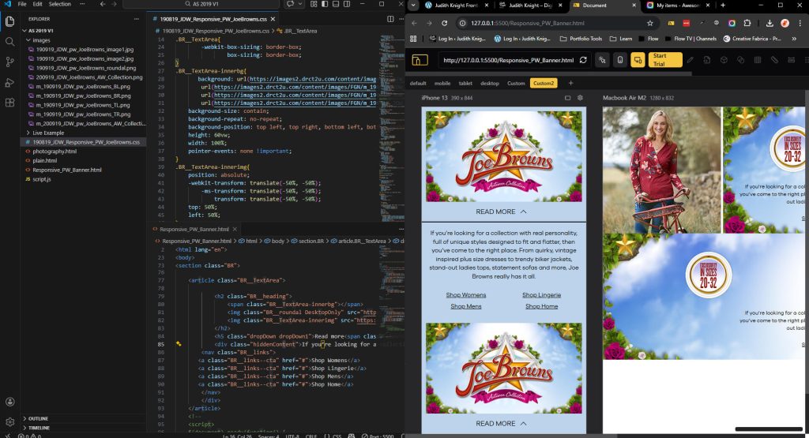The height and width of the screenshot is (438, 809).
Task: Open the Source Control view
Action: 9,62
